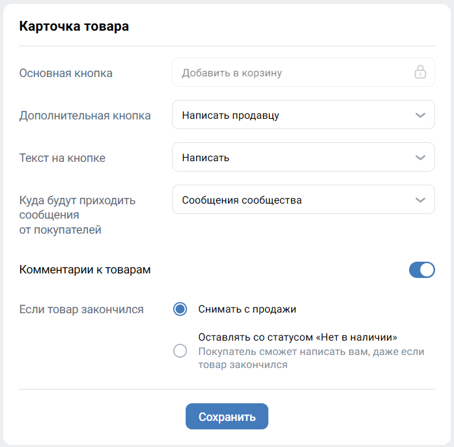Screen dimensions: 454x447
Task: Click the locked Добавить в корзину field
Action: pyautogui.click(x=287, y=73)
